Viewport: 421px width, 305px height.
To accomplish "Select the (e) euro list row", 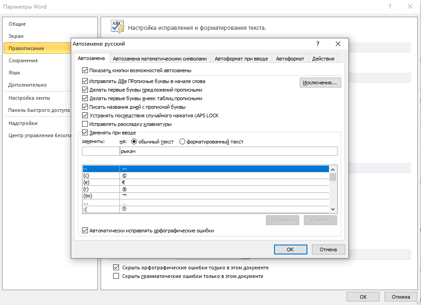I will 206,182.
